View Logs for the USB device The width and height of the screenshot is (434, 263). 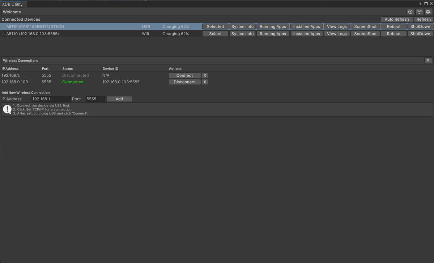pos(337,26)
